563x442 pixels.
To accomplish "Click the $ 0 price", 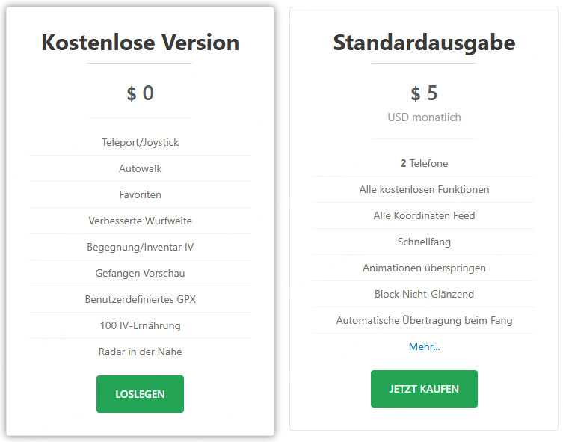I will tap(140, 93).
